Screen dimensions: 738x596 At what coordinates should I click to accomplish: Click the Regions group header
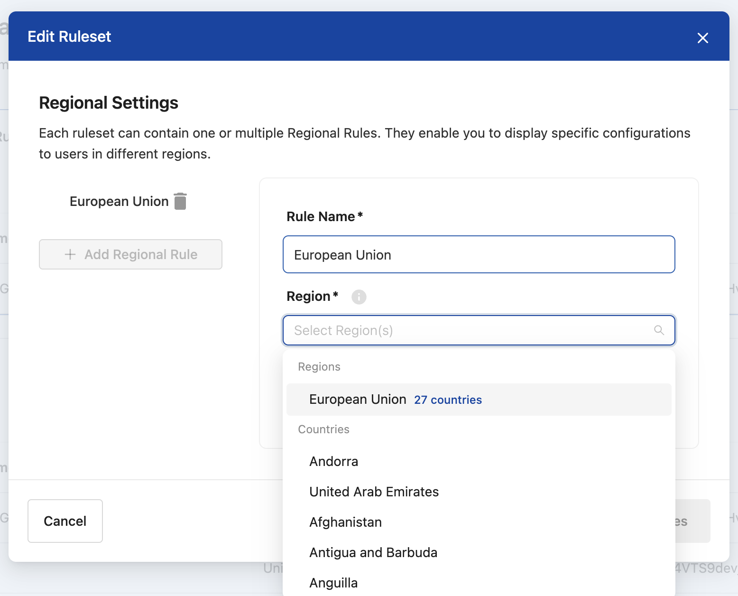coord(319,367)
